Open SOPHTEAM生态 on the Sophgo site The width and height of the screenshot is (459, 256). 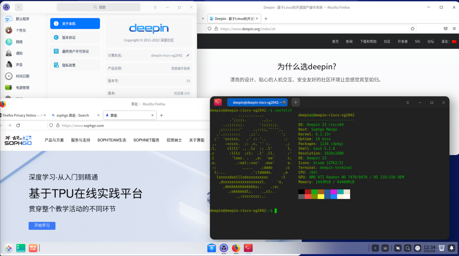tap(111, 140)
